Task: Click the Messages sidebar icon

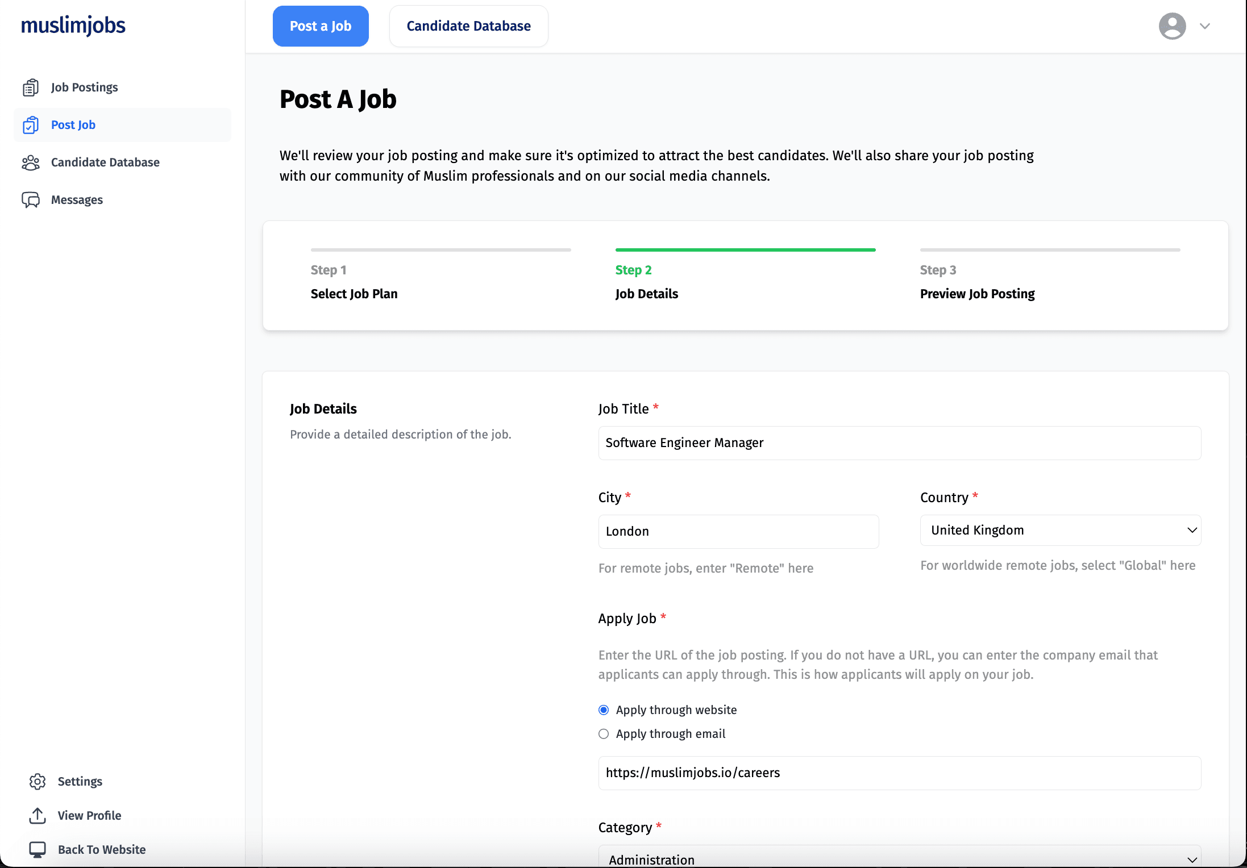Action: tap(31, 200)
